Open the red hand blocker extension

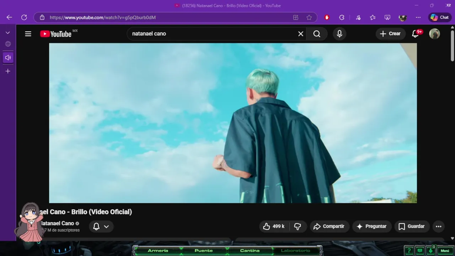click(327, 17)
